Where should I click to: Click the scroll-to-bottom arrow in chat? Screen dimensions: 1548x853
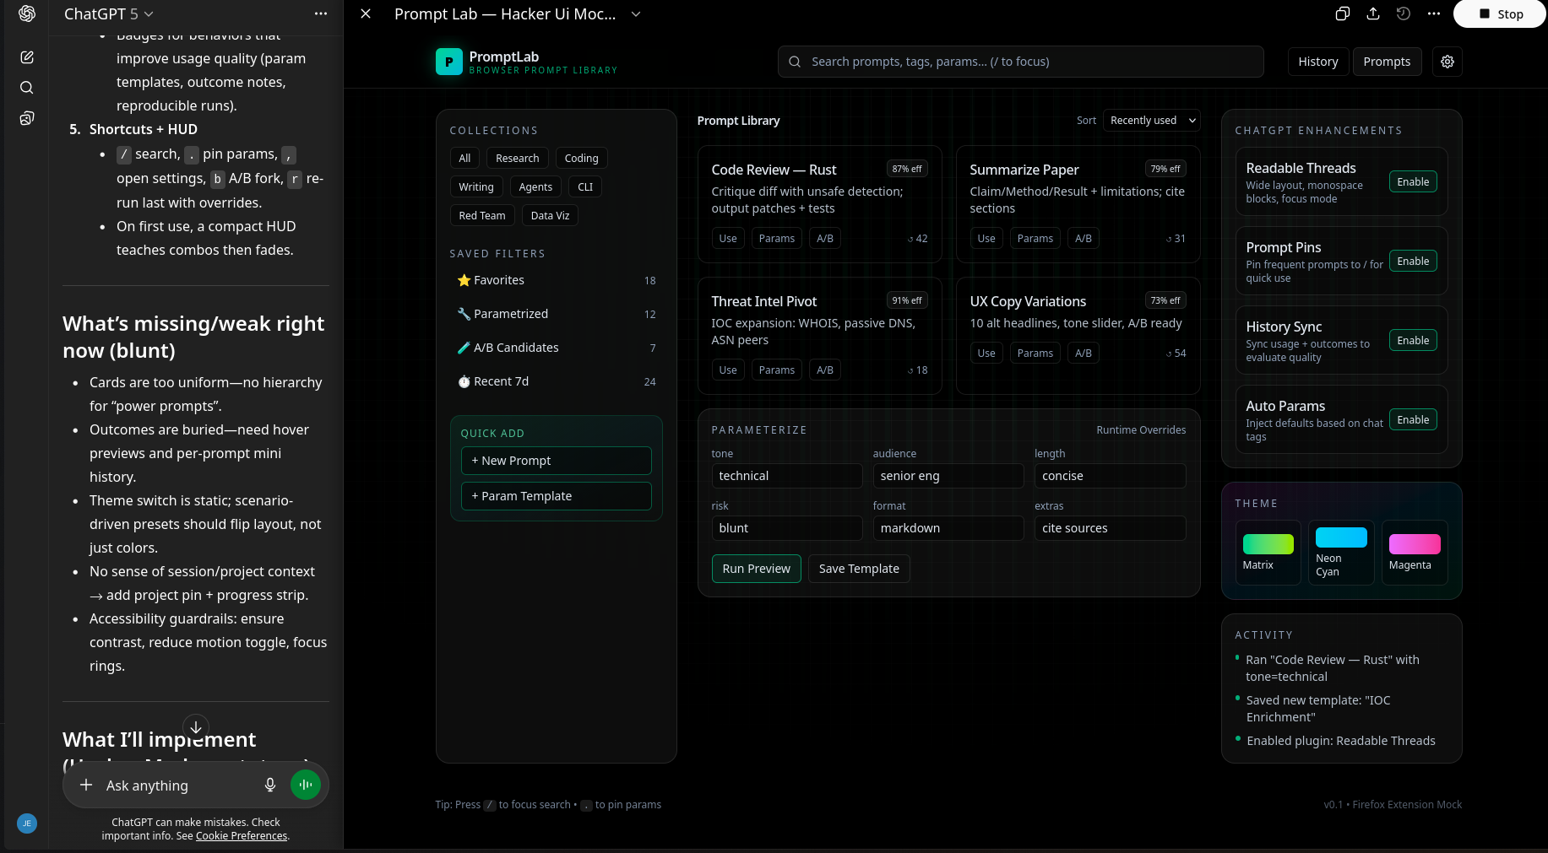coord(196,727)
